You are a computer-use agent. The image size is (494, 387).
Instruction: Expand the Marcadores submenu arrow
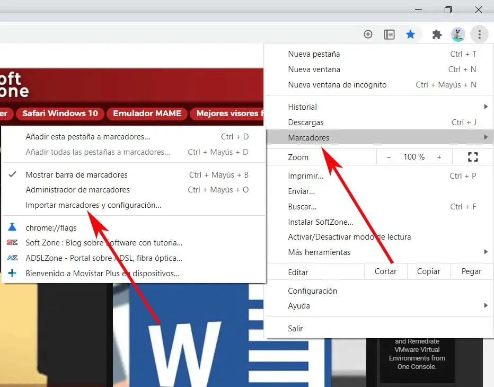pyautogui.click(x=486, y=137)
